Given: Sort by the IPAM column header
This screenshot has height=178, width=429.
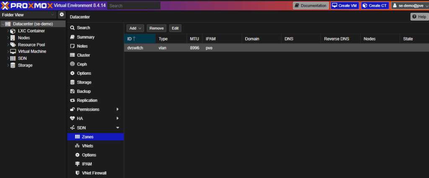Looking at the screenshot, I should coord(222,39).
